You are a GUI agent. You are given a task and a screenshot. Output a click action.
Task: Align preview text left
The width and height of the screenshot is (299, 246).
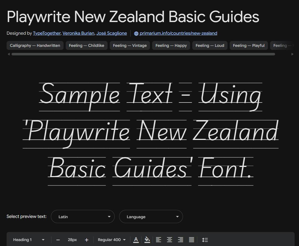pos(158,240)
